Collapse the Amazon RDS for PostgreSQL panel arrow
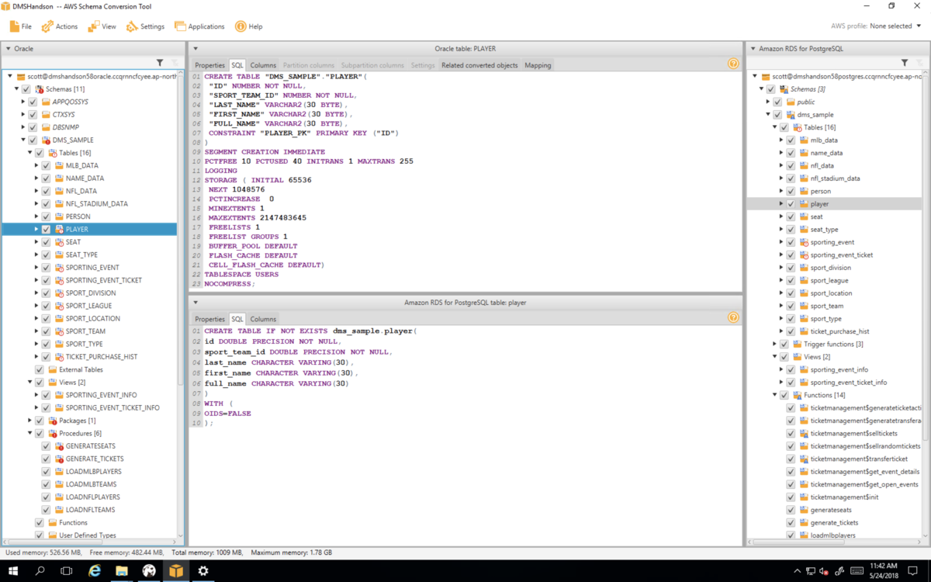Screen dimensions: 931x582 pyautogui.click(x=753, y=49)
